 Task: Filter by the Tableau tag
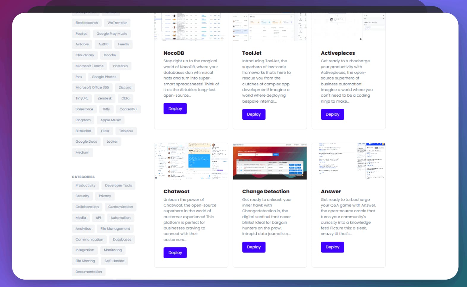(x=126, y=131)
